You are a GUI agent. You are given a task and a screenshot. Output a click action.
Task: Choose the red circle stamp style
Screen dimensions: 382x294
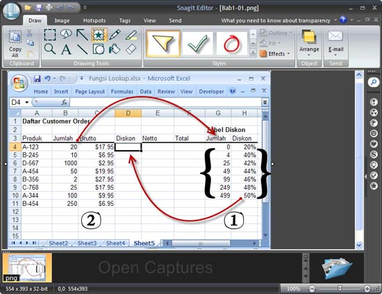(231, 44)
